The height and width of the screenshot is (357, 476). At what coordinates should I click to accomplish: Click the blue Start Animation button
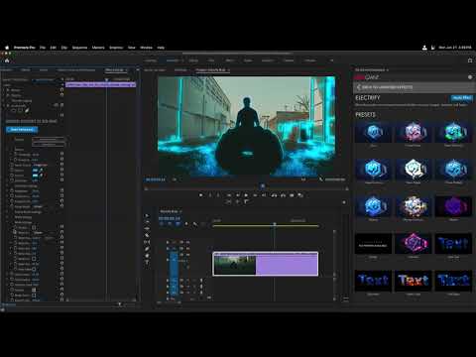pos(22,129)
